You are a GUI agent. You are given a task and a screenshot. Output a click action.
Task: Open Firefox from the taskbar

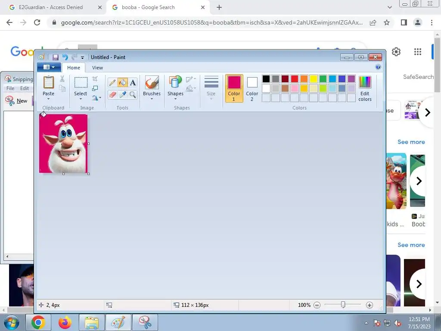pyautogui.click(x=65, y=322)
